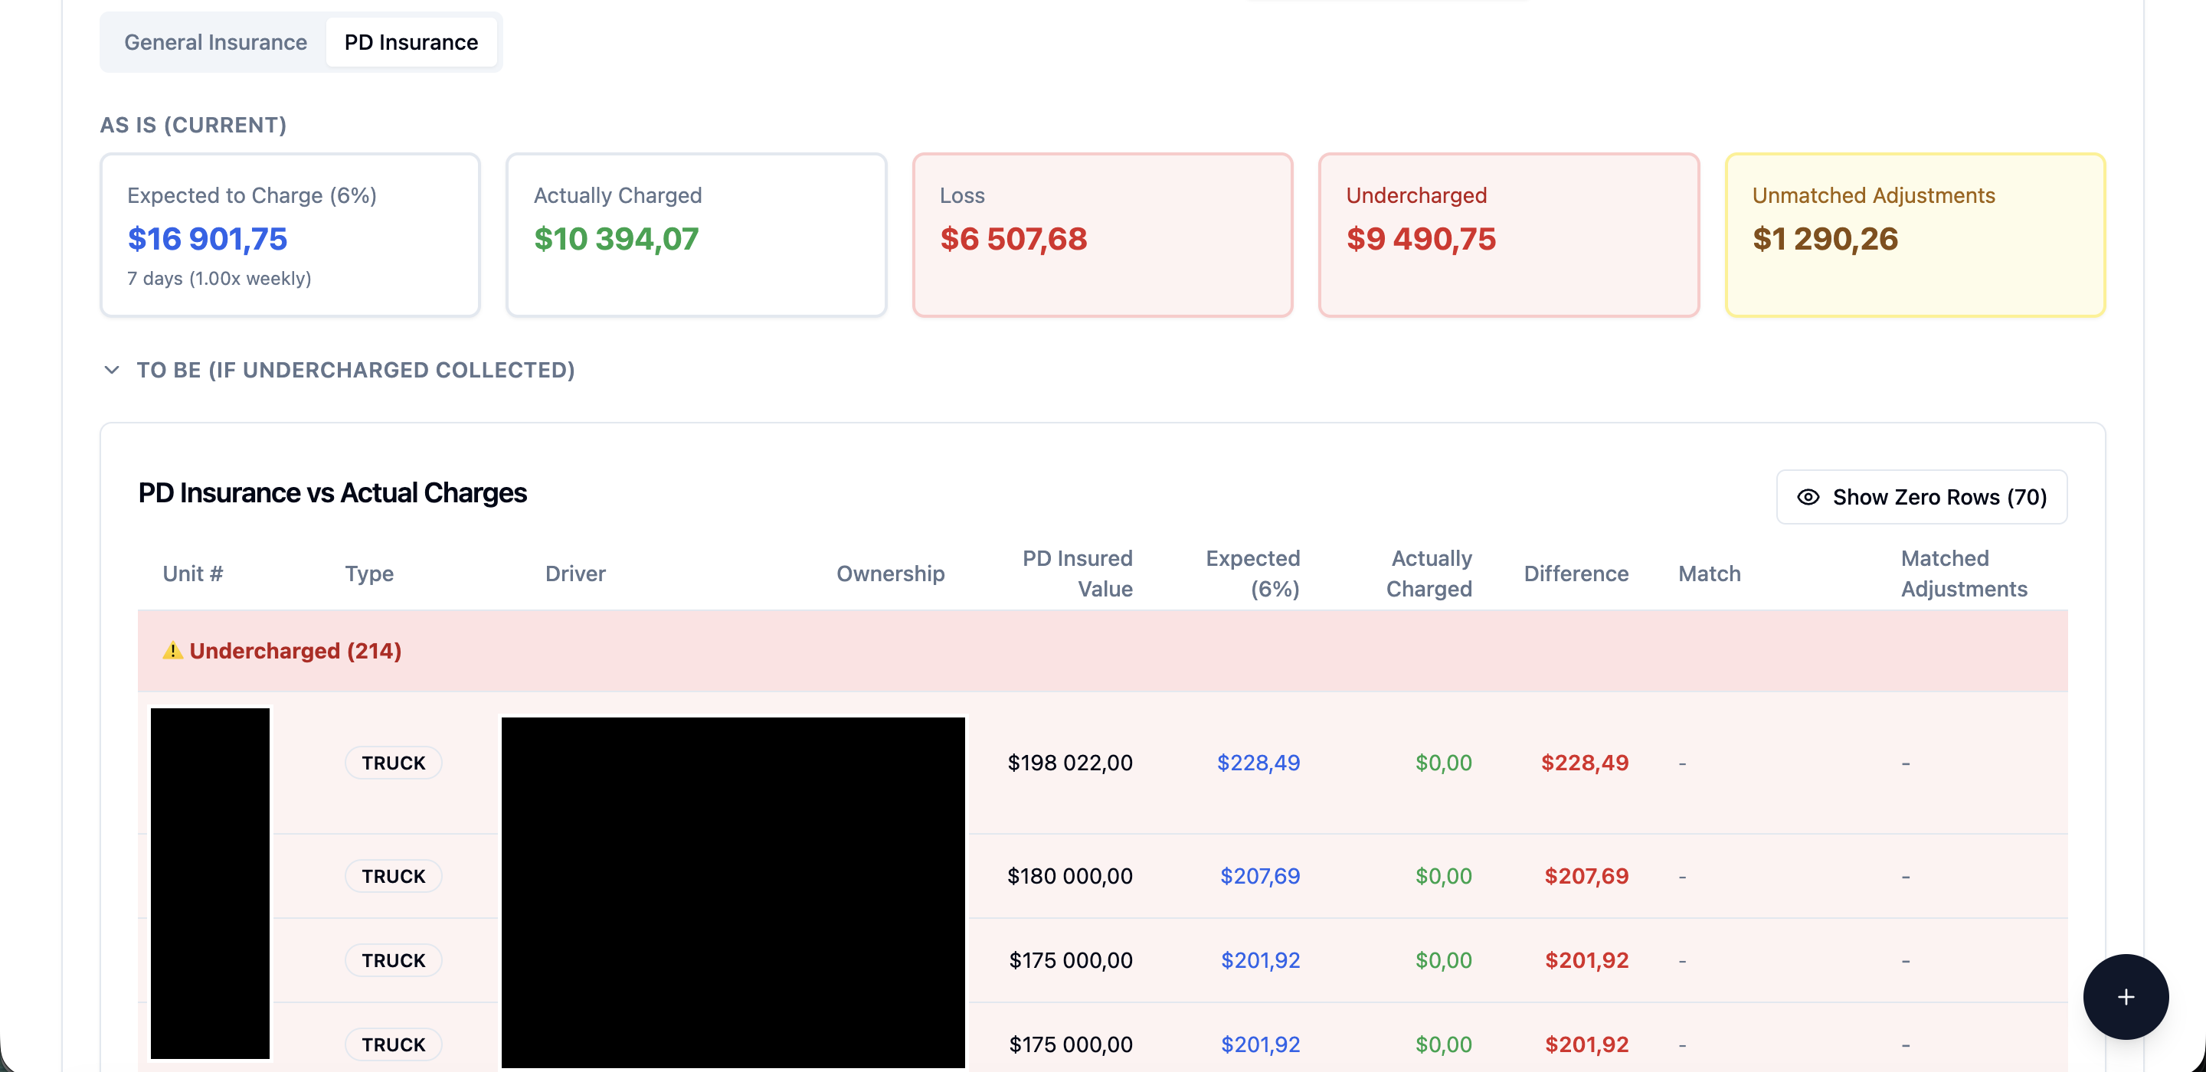Collapse the Undercharged (214) group row

pos(296,651)
